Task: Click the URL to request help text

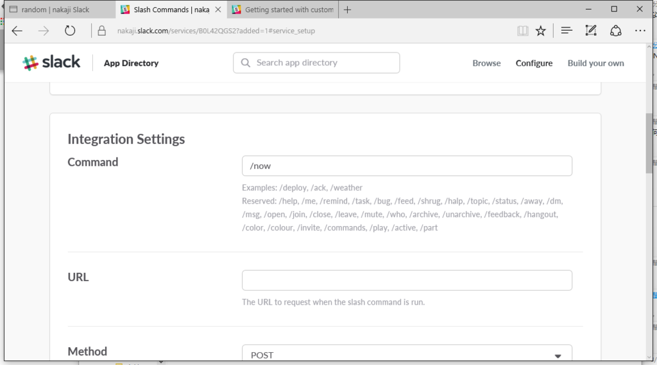Action: pos(333,302)
